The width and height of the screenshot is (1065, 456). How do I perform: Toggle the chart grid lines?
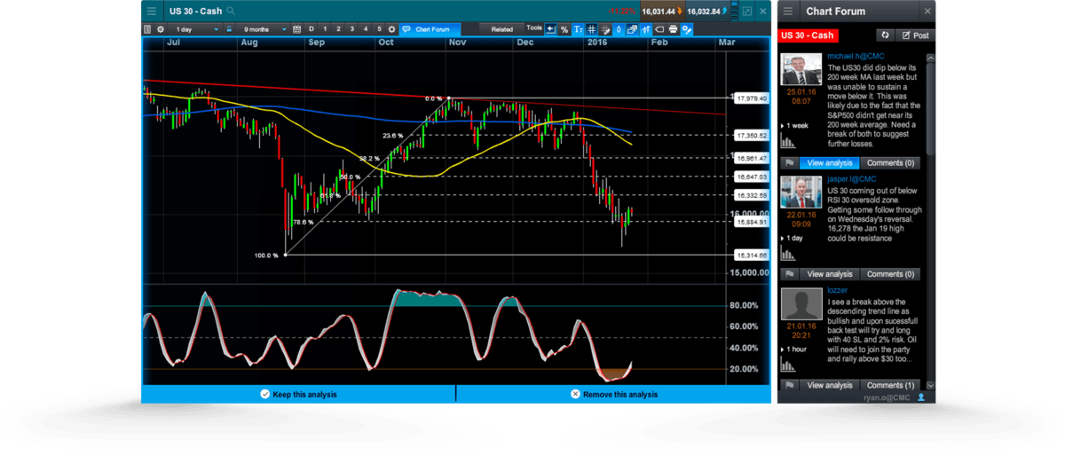(x=592, y=29)
